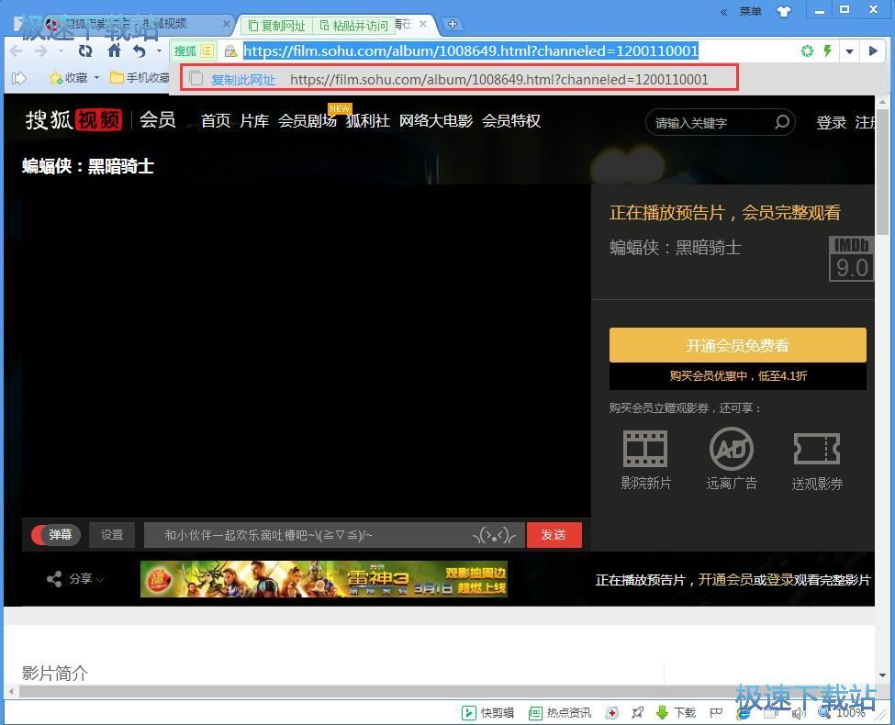Click the 登录 link in header

[x=831, y=123]
